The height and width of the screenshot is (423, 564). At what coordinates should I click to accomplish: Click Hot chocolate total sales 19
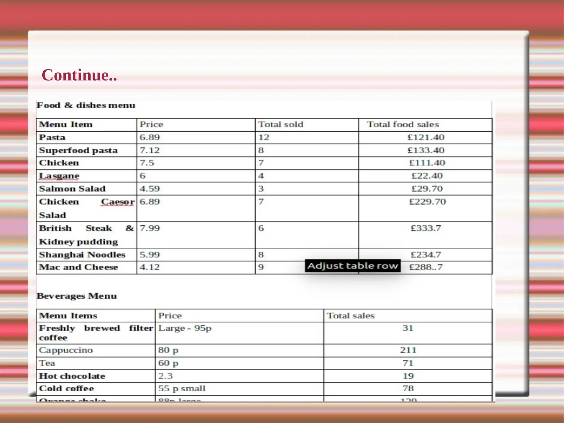pos(408,376)
